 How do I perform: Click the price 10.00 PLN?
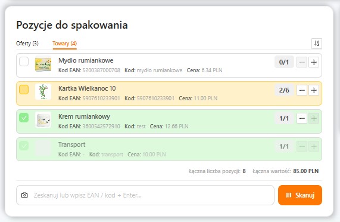click(x=154, y=155)
